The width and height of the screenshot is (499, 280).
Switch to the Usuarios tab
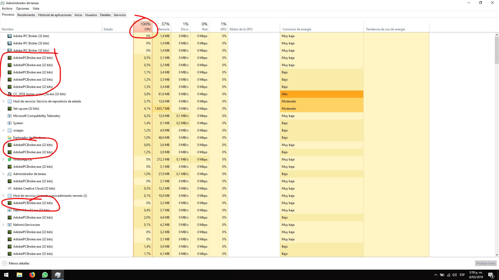point(91,15)
